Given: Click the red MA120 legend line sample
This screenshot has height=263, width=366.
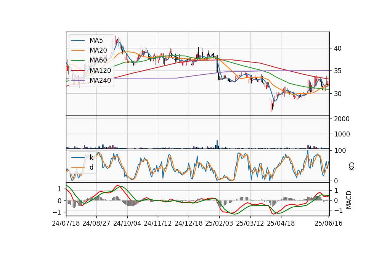Looking at the screenshot, I should [x=78, y=71].
